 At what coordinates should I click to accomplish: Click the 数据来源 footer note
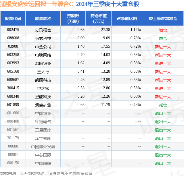click(46, 173)
